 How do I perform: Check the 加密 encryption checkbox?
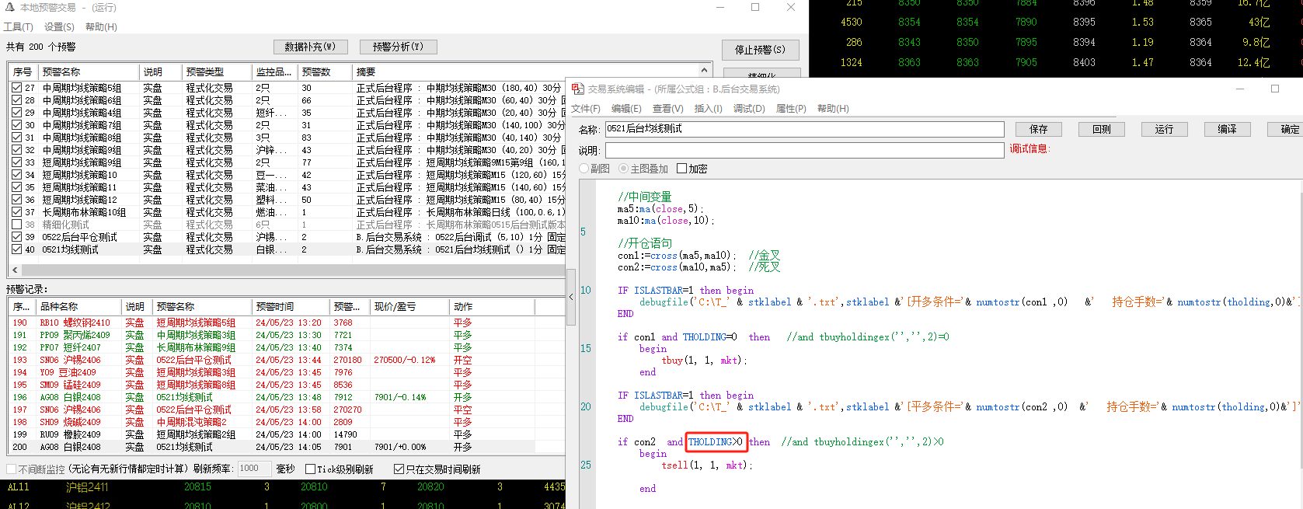(x=681, y=169)
